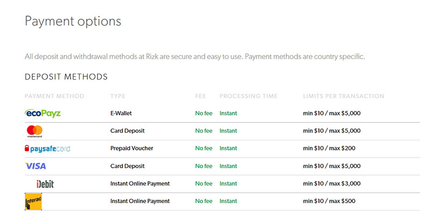The height and width of the screenshot is (215, 431).
Task: Click the max $500 limit for Interac
Action: pos(342,201)
